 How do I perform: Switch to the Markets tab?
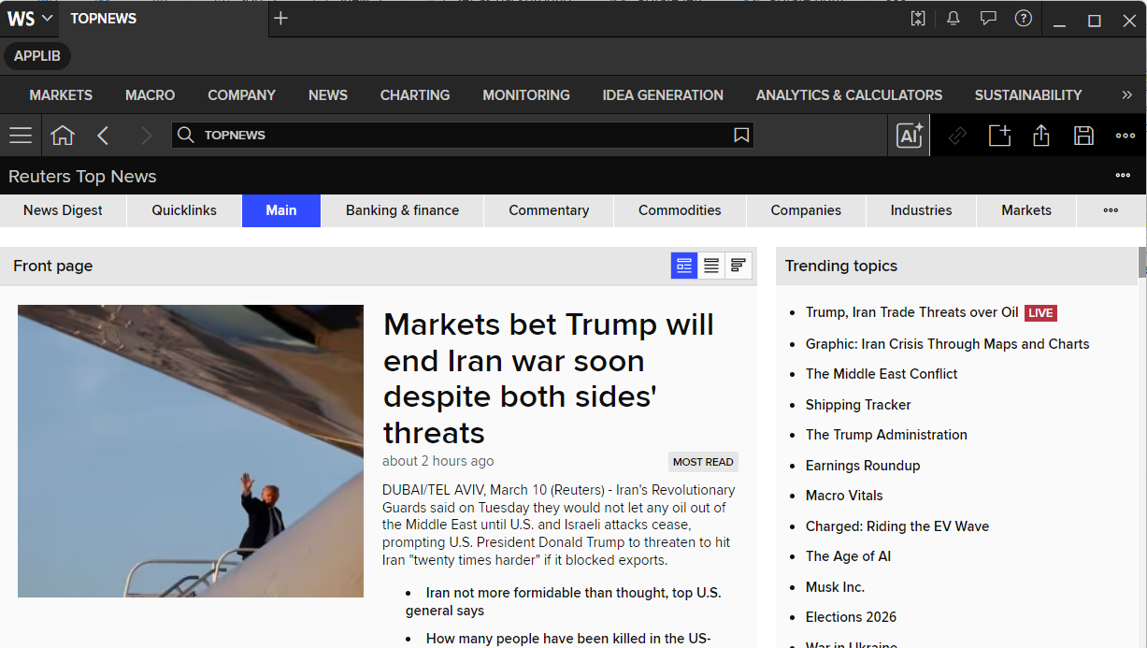point(1026,210)
